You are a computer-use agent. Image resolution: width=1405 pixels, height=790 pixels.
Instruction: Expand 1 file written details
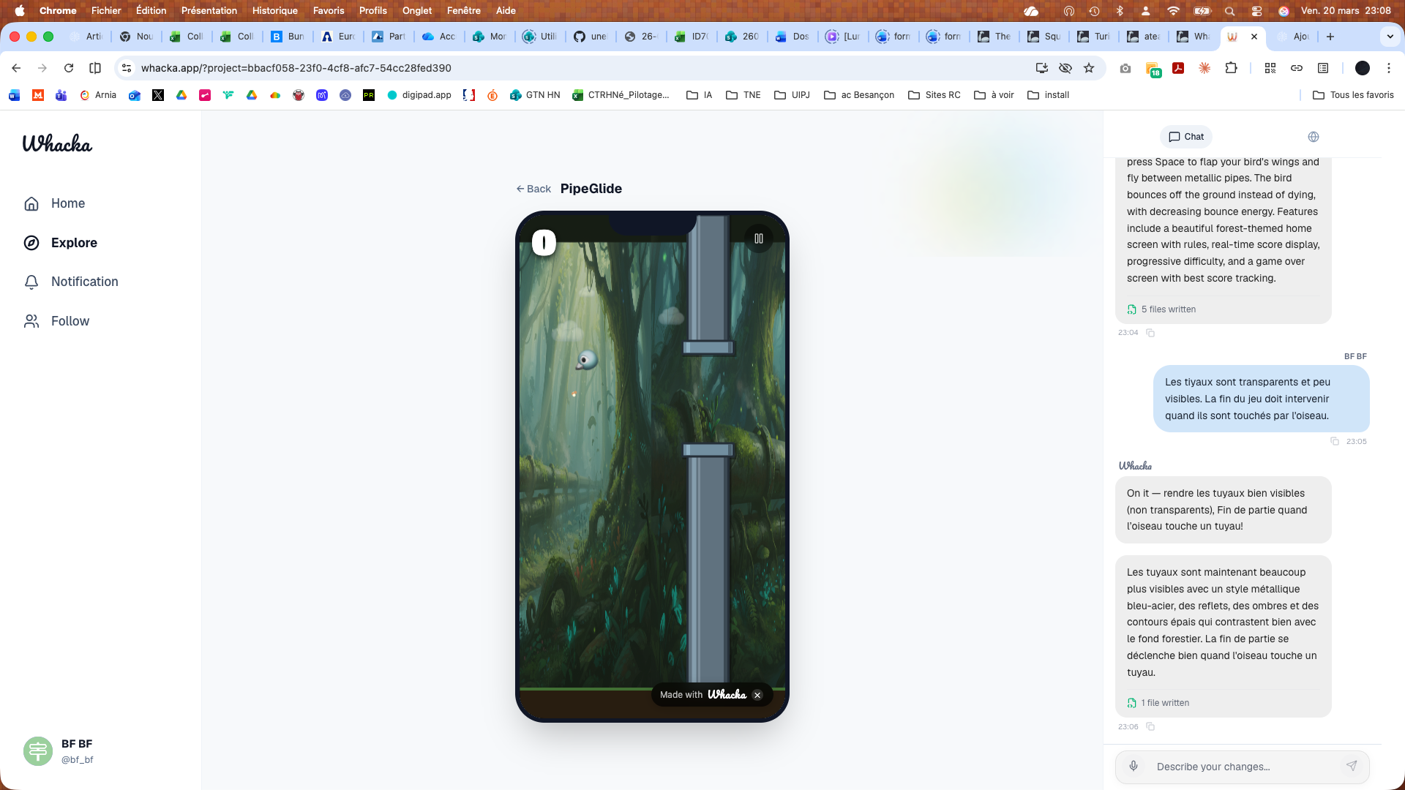1164,703
